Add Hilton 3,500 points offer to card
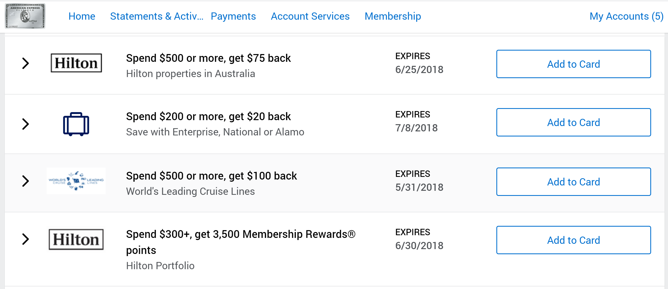 coord(573,240)
